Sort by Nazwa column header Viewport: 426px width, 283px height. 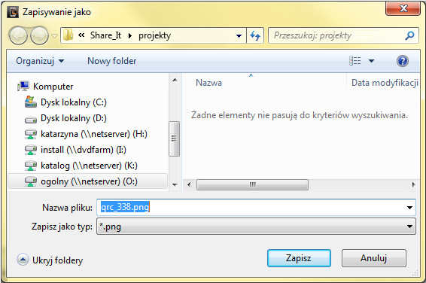click(208, 83)
